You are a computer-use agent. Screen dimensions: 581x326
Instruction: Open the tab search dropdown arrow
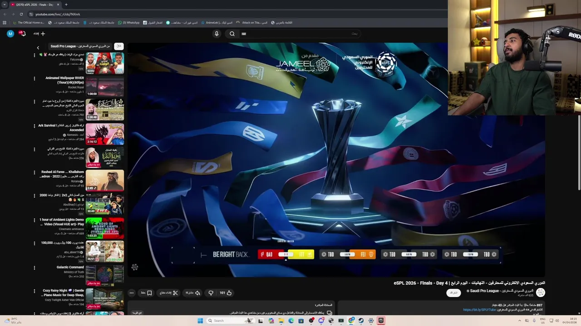click(5, 5)
